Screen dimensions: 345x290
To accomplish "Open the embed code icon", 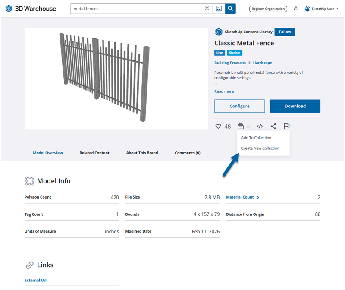I will point(260,126).
